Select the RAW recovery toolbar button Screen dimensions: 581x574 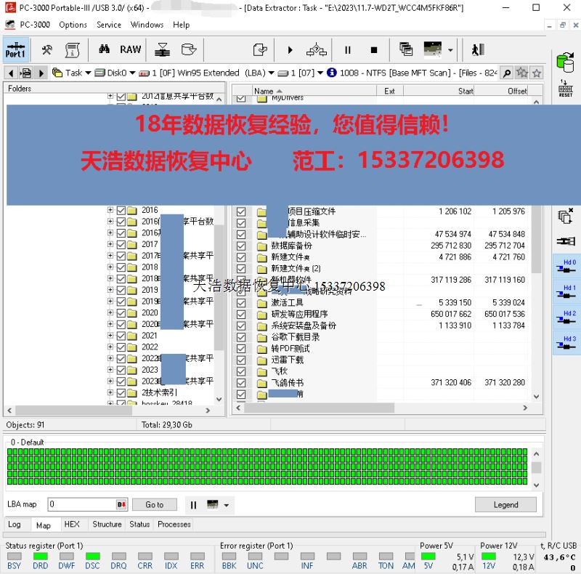131,50
